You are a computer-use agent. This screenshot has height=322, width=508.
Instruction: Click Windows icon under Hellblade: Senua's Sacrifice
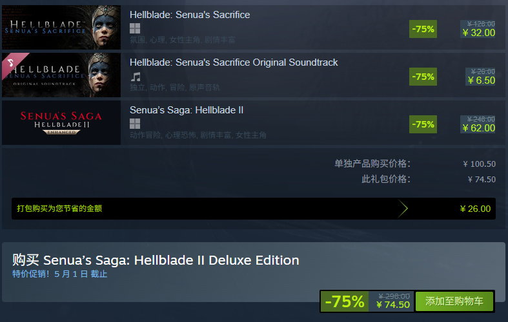point(135,28)
